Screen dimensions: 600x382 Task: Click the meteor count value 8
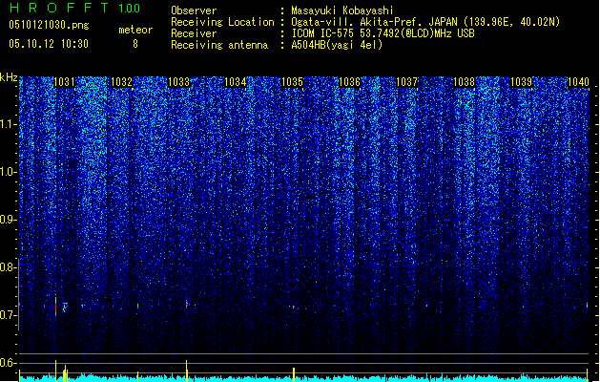[x=135, y=44]
